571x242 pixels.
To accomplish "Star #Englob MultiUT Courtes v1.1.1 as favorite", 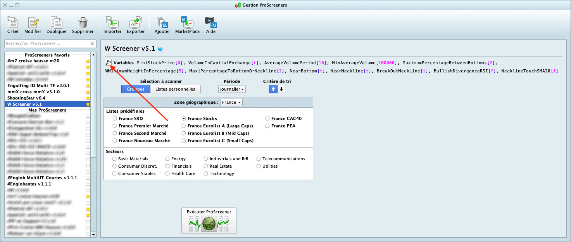I will click(x=88, y=178).
